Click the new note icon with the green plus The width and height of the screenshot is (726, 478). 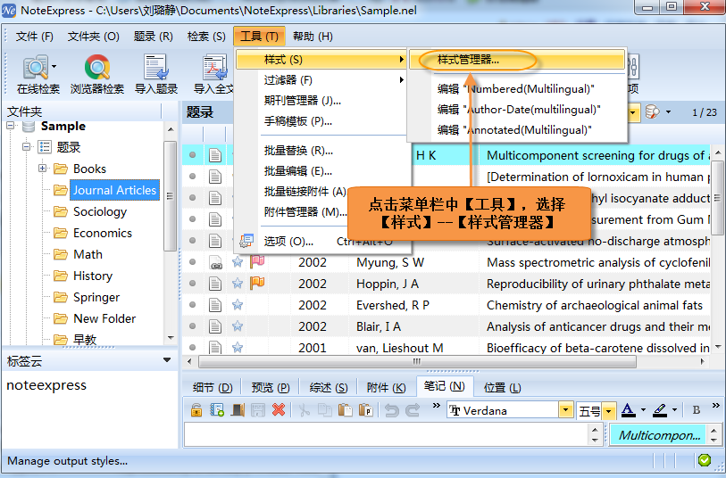tap(217, 409)
